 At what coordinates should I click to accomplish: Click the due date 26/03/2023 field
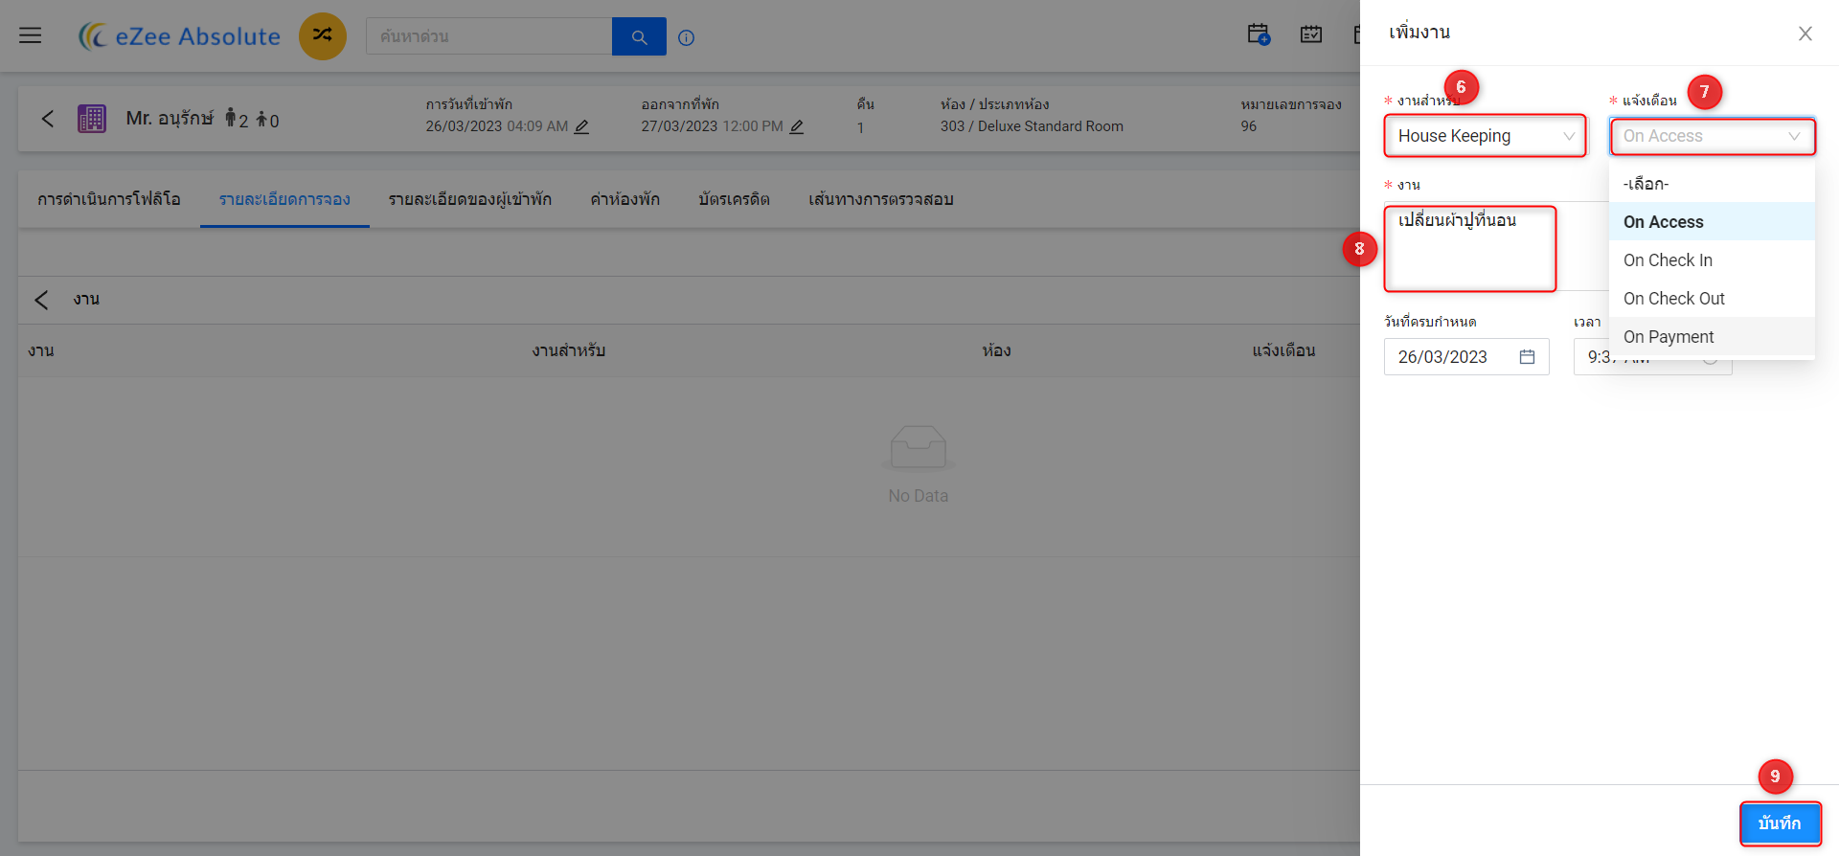pos(1466,357)
